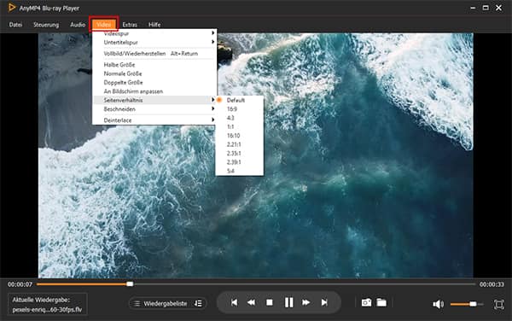This screenshot has height=321, width=512.
Task: Expand the Beschneiden submenu
Action: pyautogui.click(x=154, y=109)
